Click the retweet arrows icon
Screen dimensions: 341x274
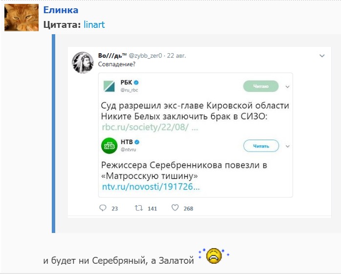tap(139, 208)
